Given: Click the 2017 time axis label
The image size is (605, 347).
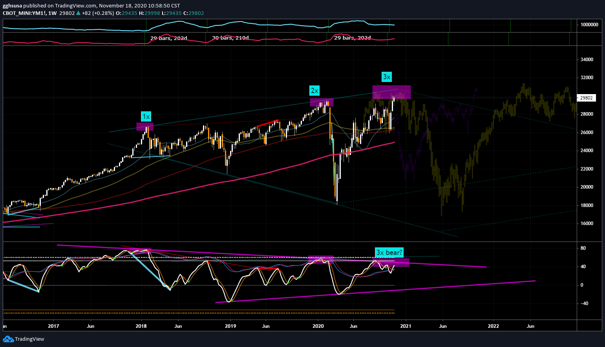Looking at the screenshot, I should coord(53,326).
